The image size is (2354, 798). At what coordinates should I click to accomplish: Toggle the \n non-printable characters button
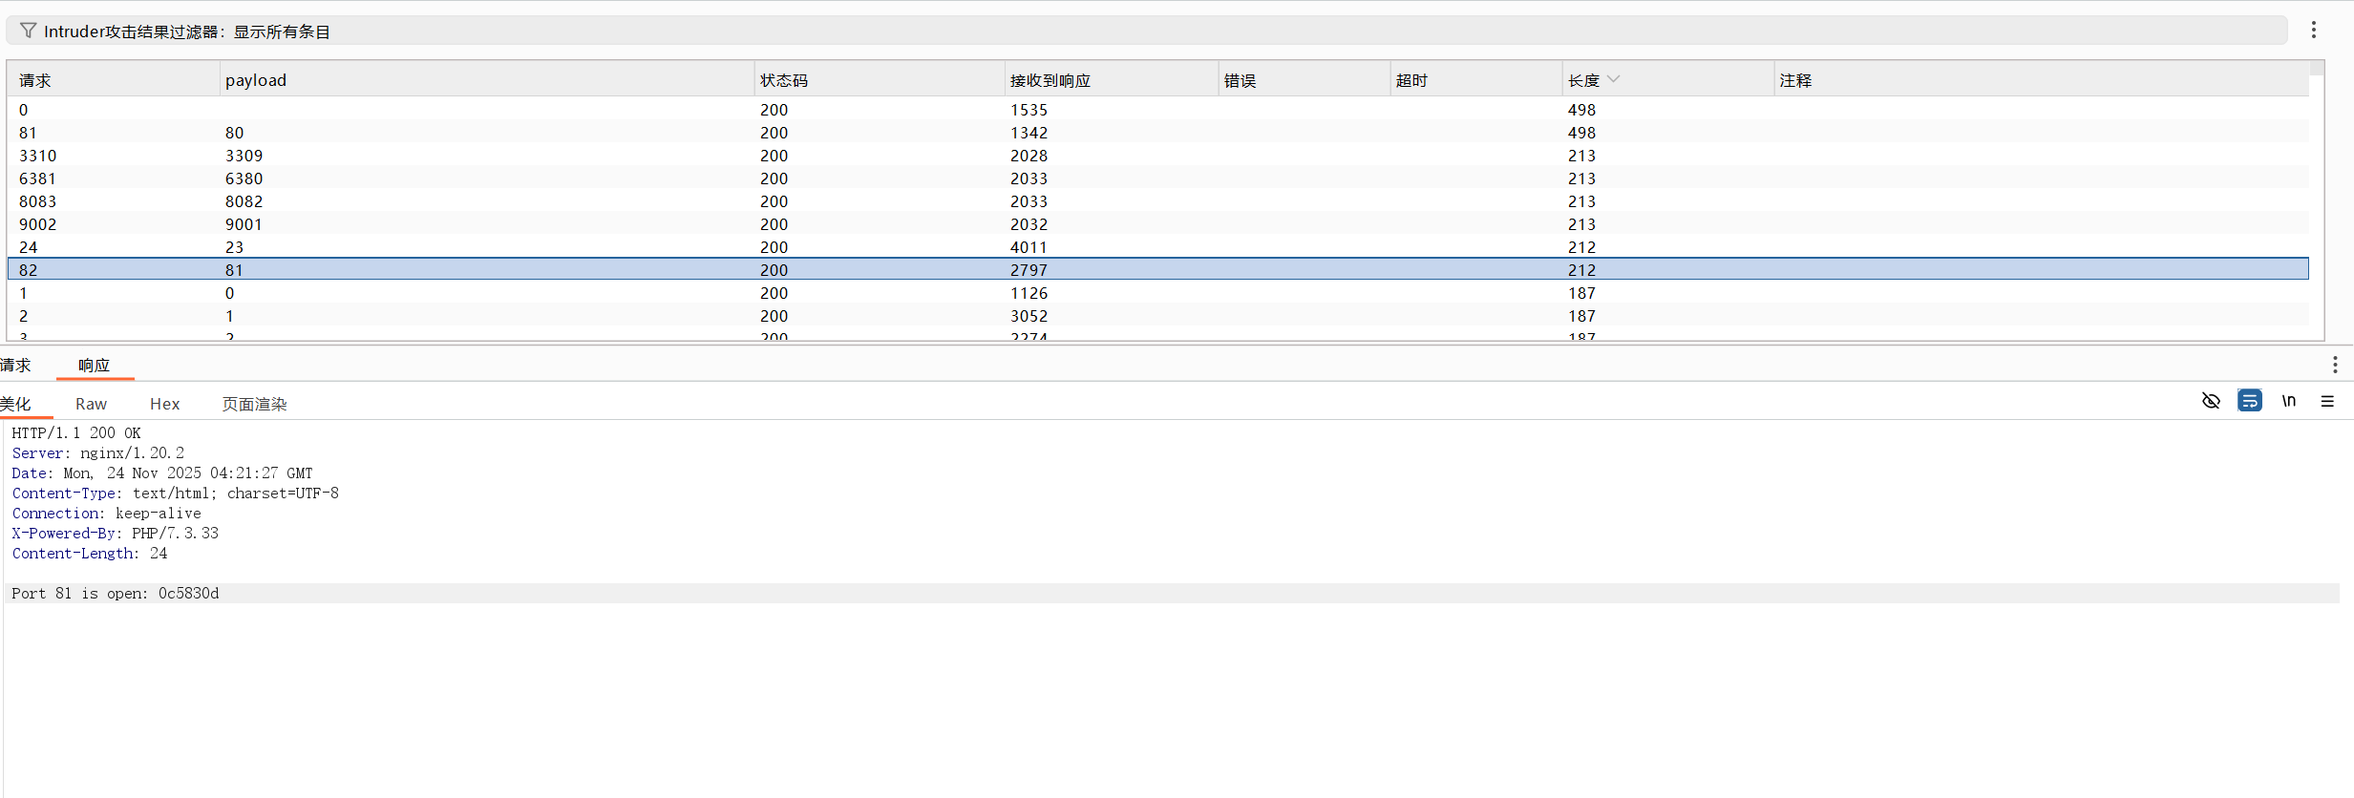[x=2288, y=401]
